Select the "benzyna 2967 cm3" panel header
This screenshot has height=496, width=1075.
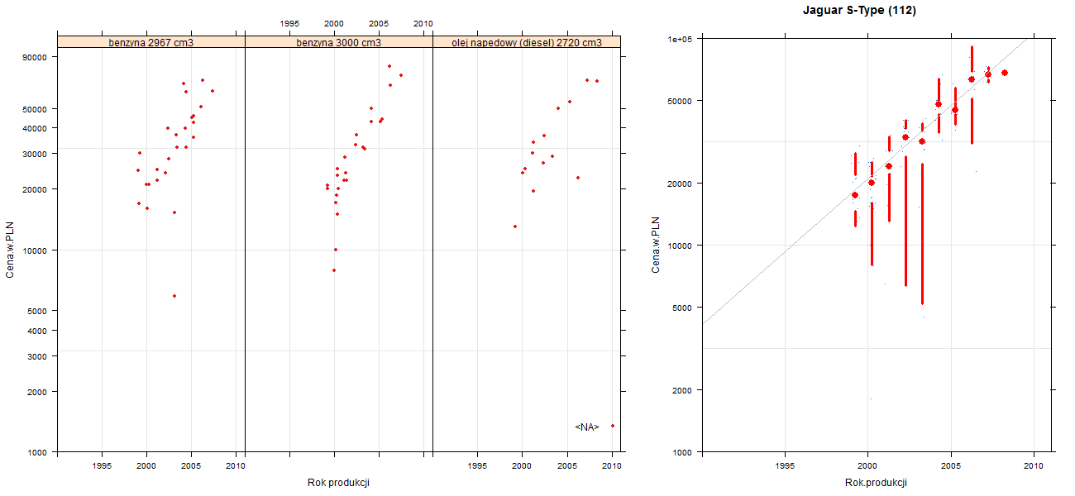[x=151, y=42]
